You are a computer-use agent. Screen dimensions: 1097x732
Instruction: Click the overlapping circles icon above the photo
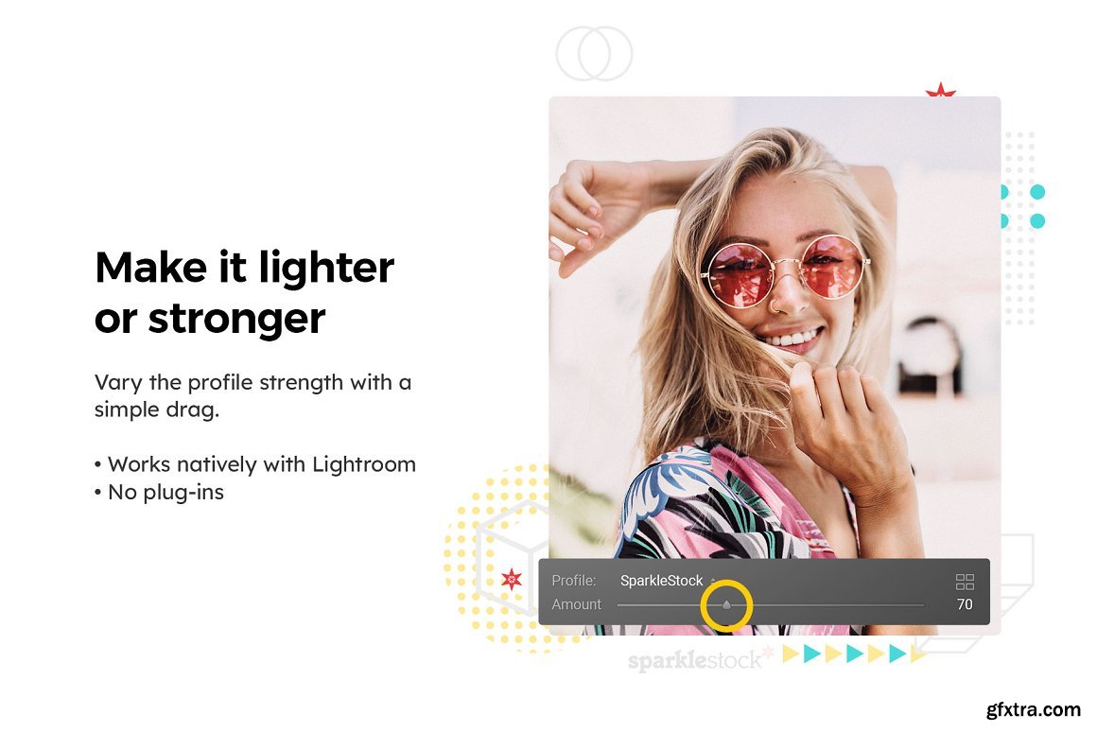coord(594,54)
